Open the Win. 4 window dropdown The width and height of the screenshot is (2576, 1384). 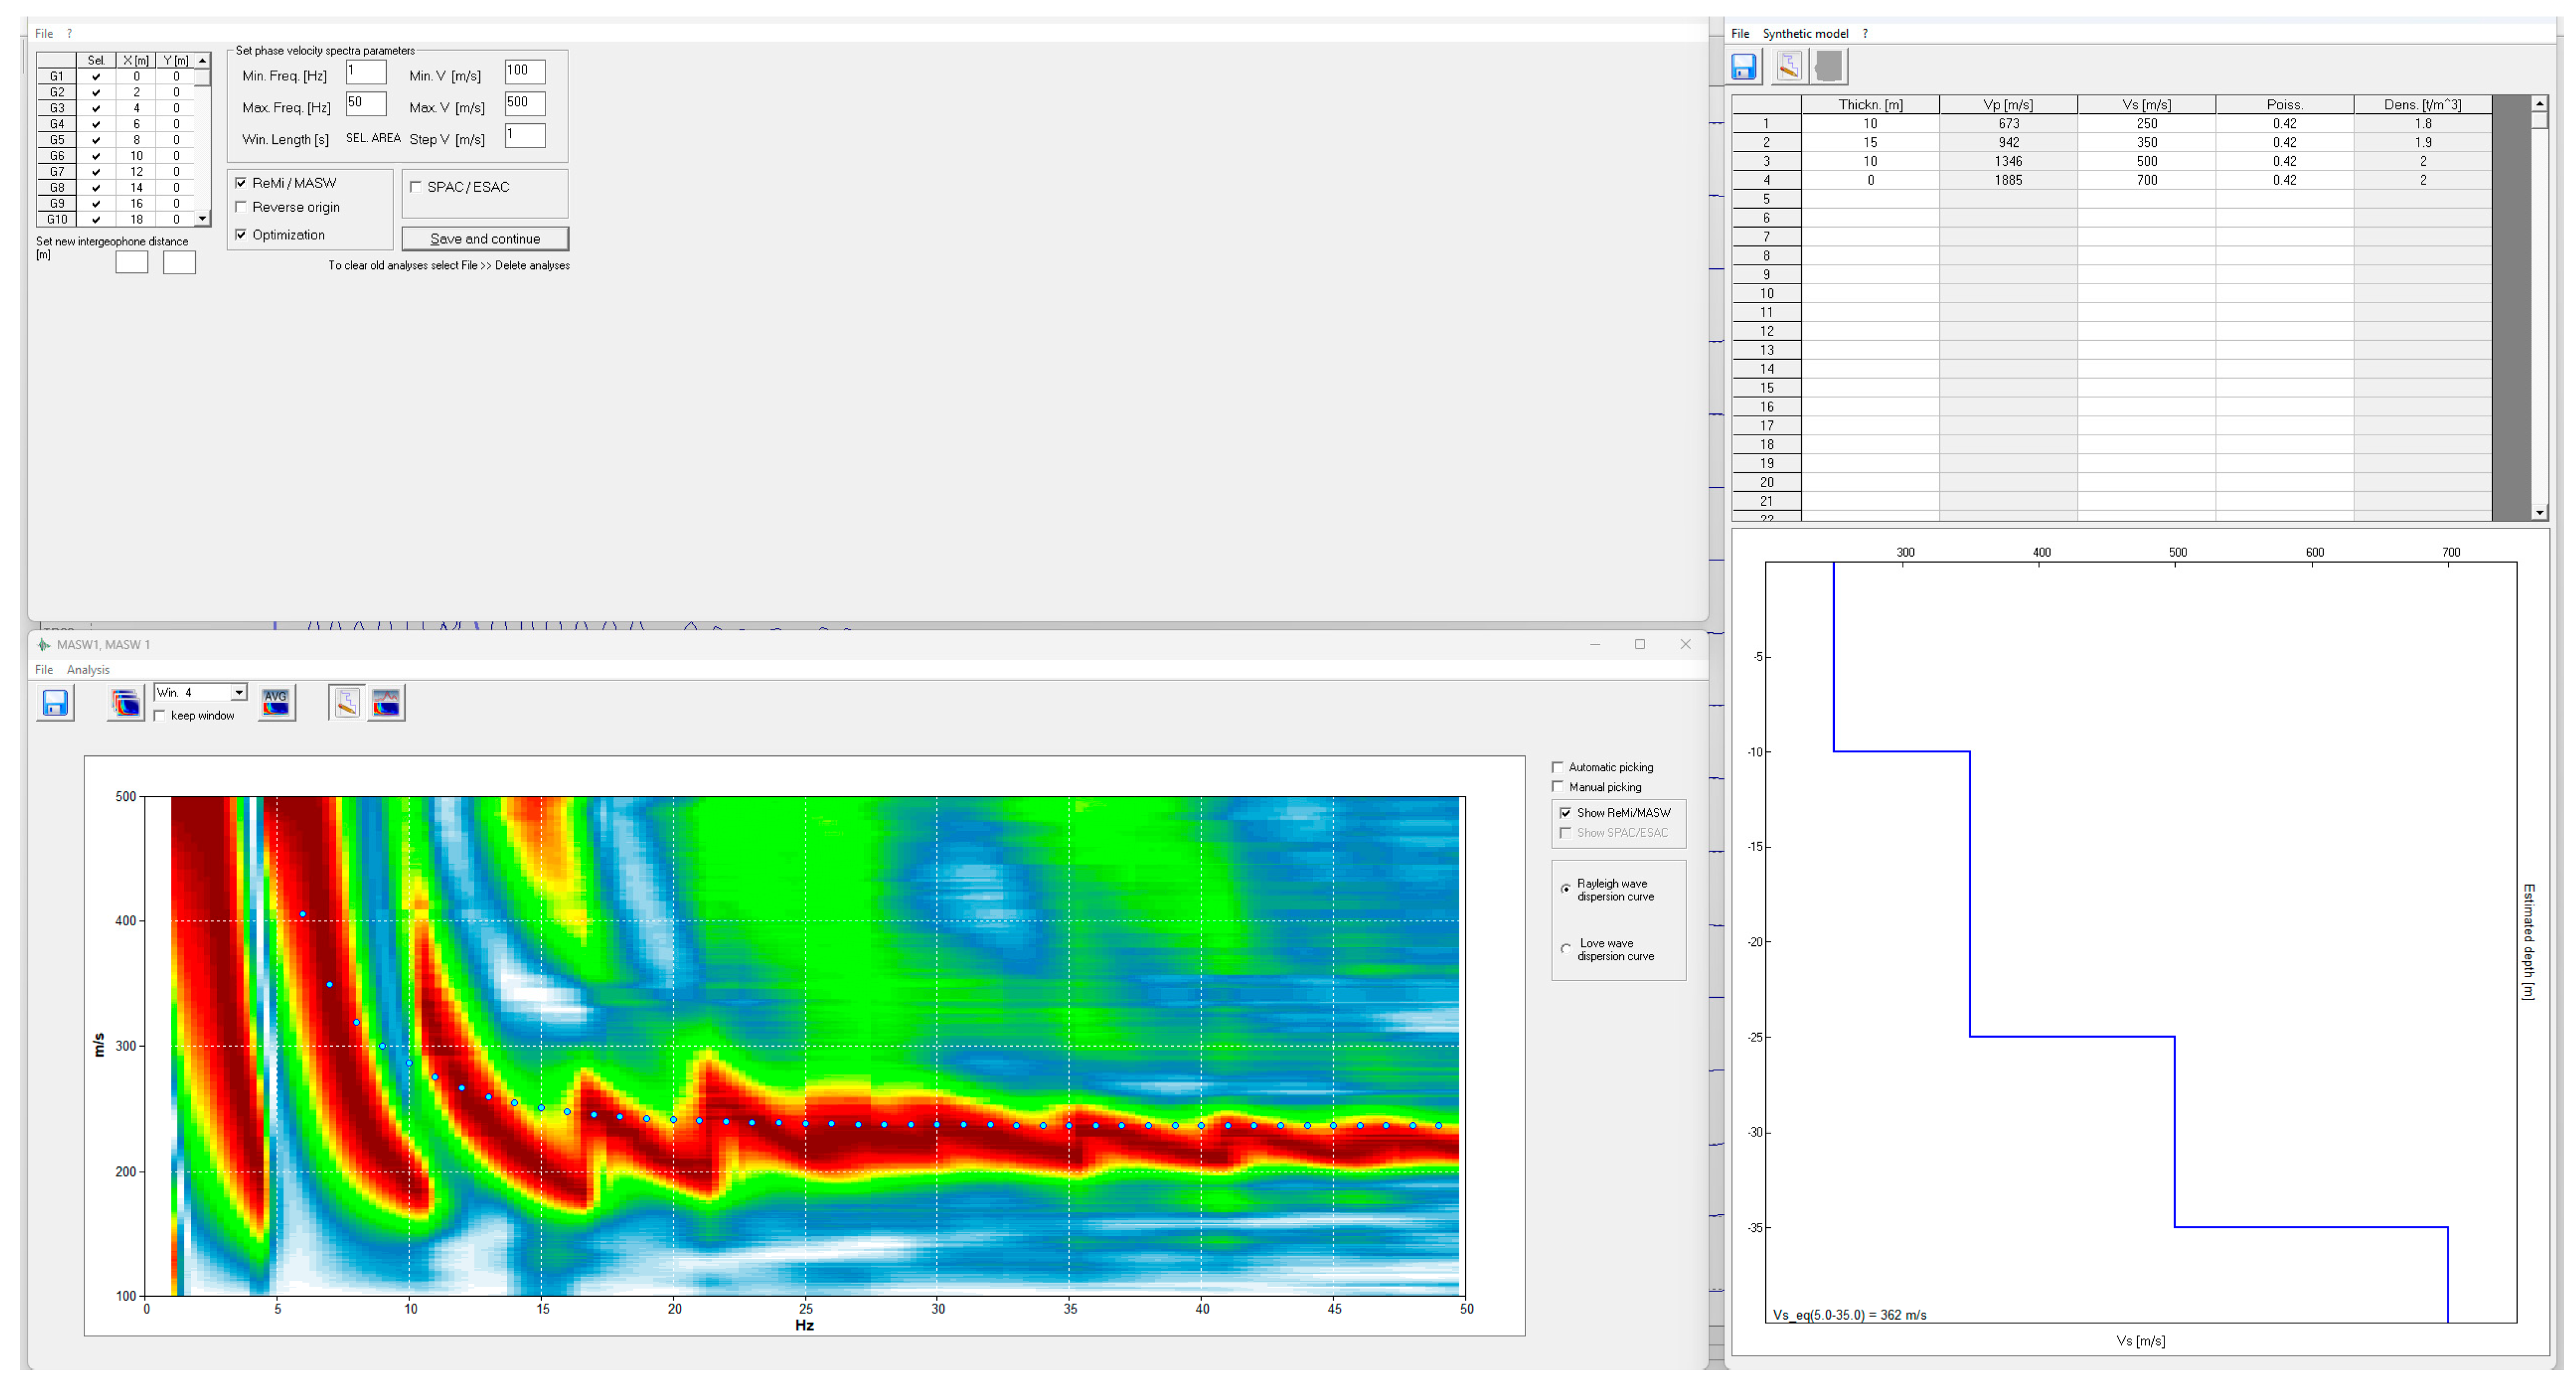(x=239, y=693)
